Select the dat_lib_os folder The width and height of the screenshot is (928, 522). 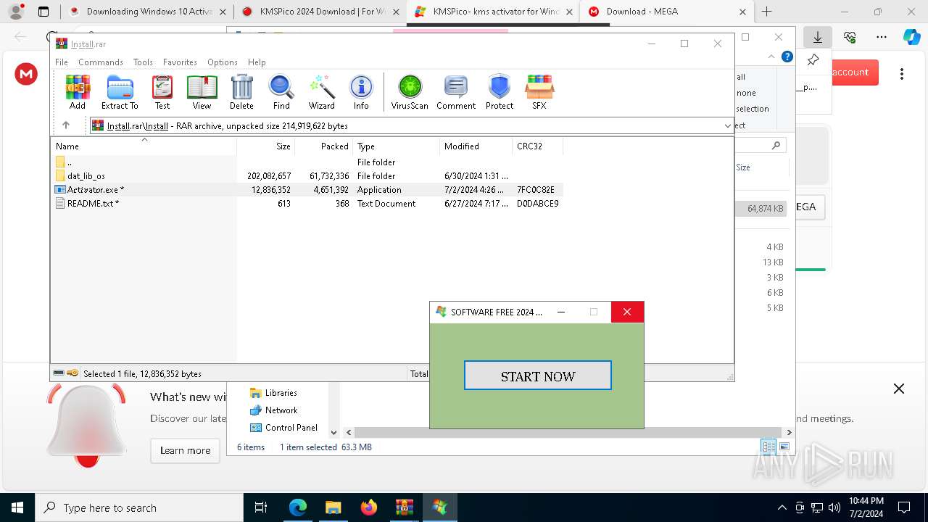coord(307,176)
